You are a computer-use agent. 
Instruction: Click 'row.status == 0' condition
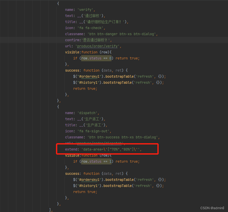click(96, 58)
